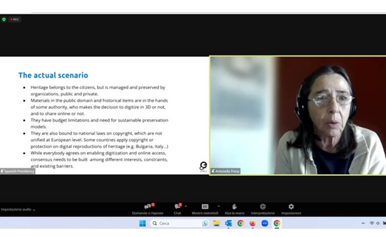Focus the Cerca taskbar search field
The image size is (386, 237).
(x=180, y=223)
